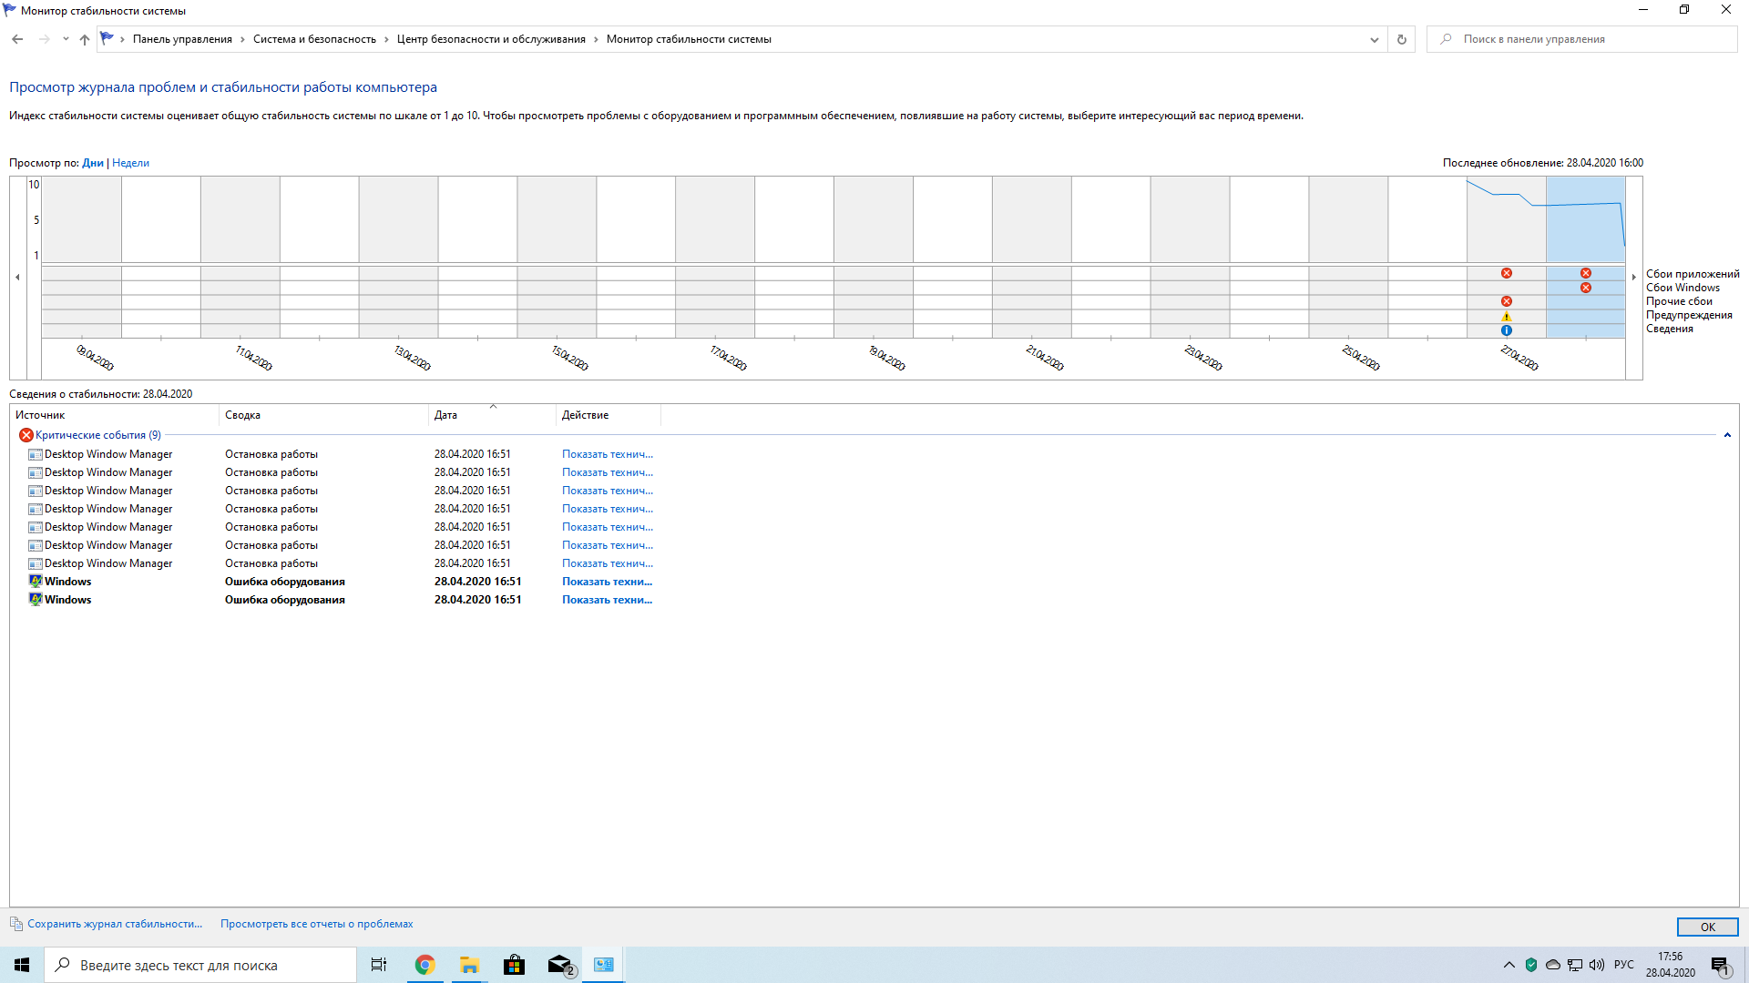1749x983 pixels.
Task: Refresh the Reliability Monitor page
Action: coord(1401,39)
